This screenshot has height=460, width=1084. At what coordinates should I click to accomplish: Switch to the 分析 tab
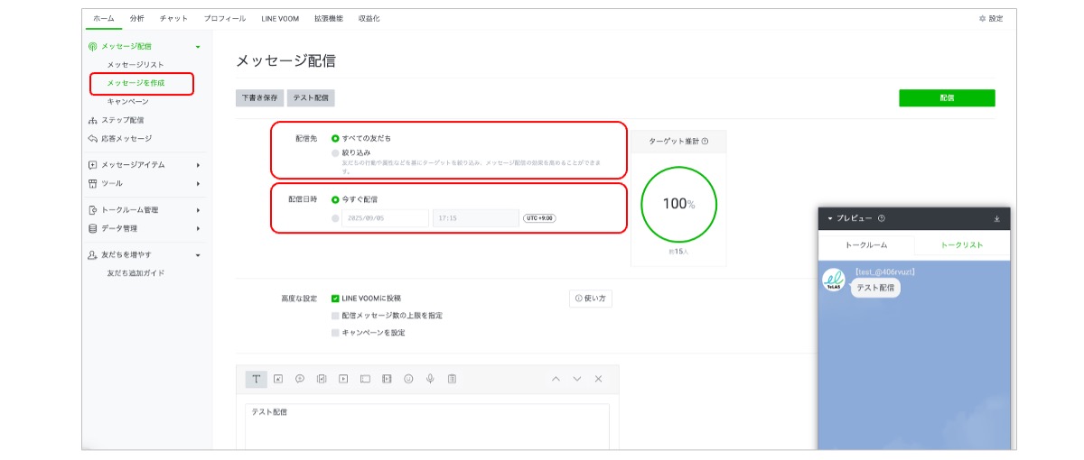(x=136, y=18)
